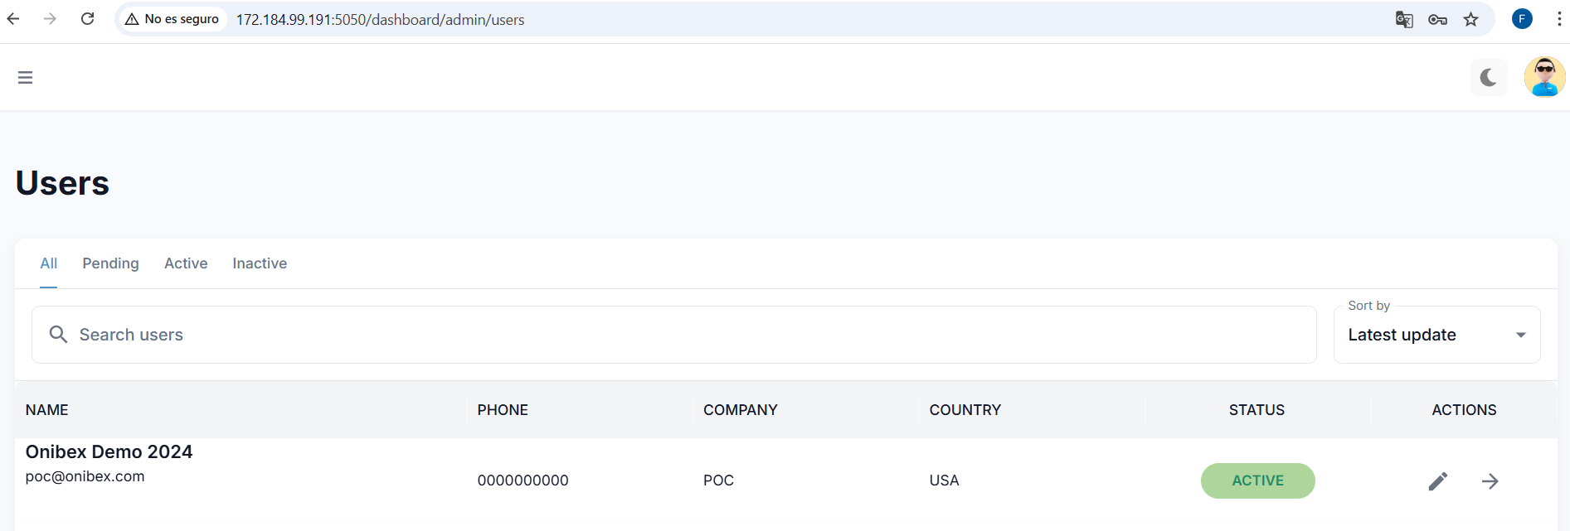Reload the page in the browser

[87, 19]
